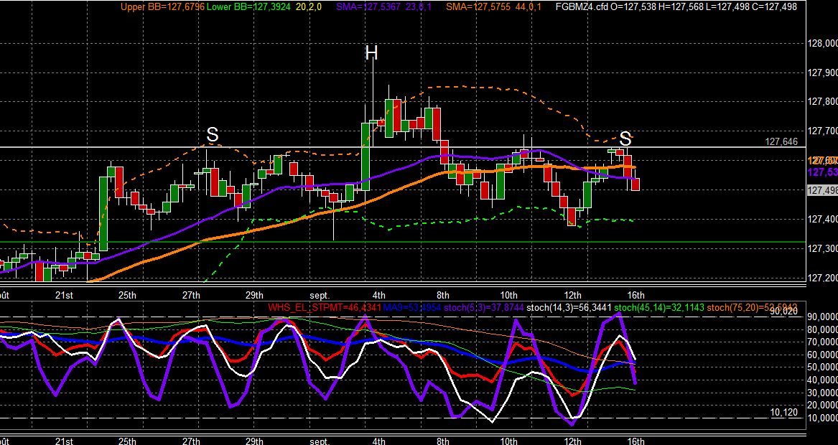This screenshot has height=445, width=838.
Task: Select the S shoulder annotation above 27th candles
Action: pos(212,135)
